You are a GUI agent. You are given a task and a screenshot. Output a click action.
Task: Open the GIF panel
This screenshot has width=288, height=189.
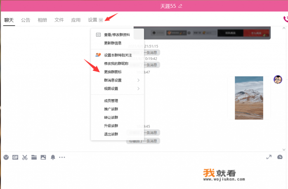click(15, 157)
